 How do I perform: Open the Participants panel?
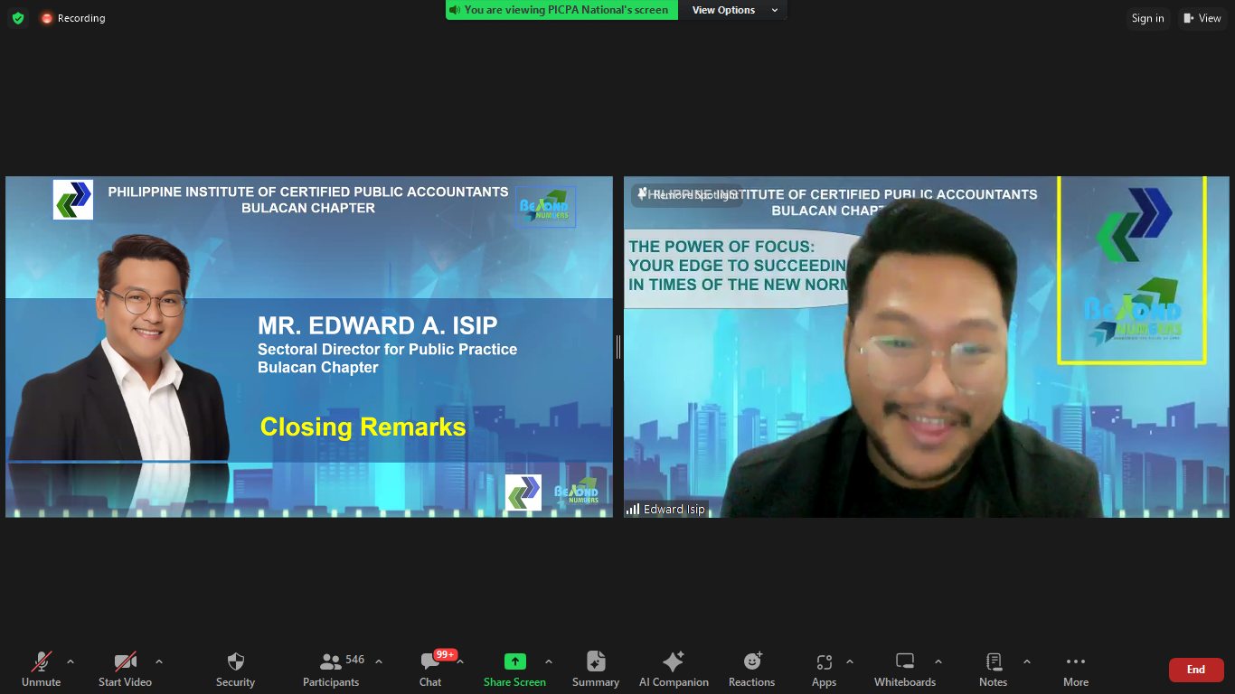(x=331, y=670)
